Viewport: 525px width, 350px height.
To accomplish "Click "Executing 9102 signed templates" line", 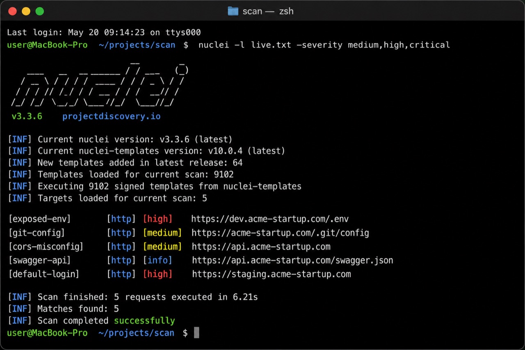I will 155,186.
